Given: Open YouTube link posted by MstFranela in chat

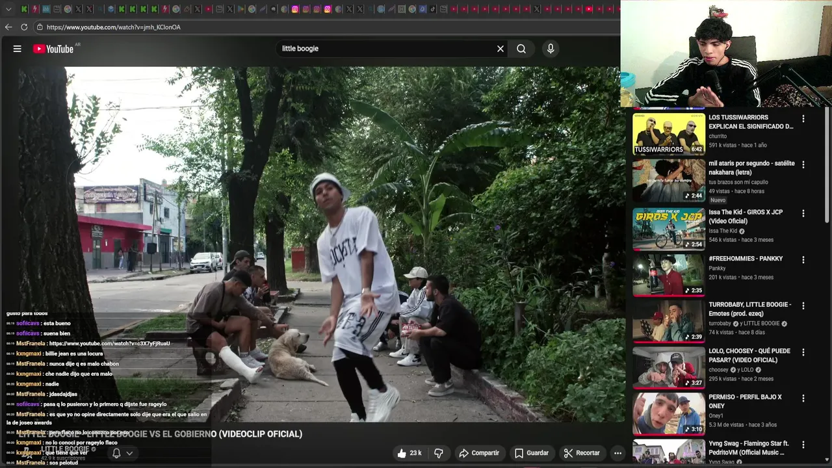Looking at the screenshot, I should (x=109, y=344).
